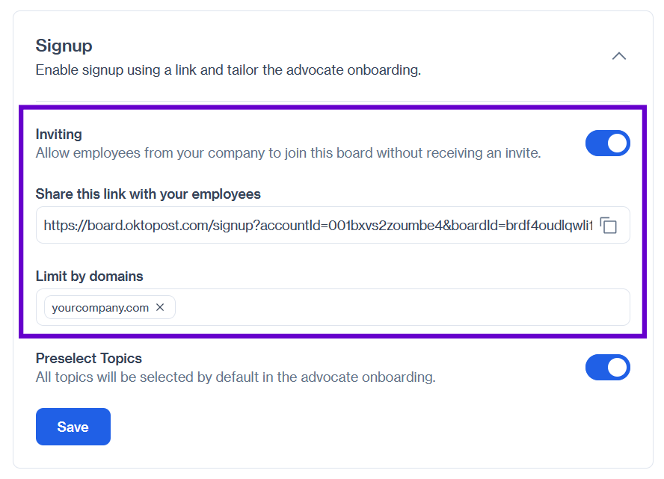This screenshot has width=664, height=479.
Task: Click inside the signup link URL field
Action: pos(318,225)
